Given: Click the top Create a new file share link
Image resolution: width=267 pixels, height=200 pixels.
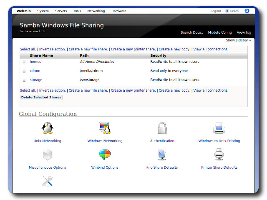Looking at the screenshot, I should point(88,49).
